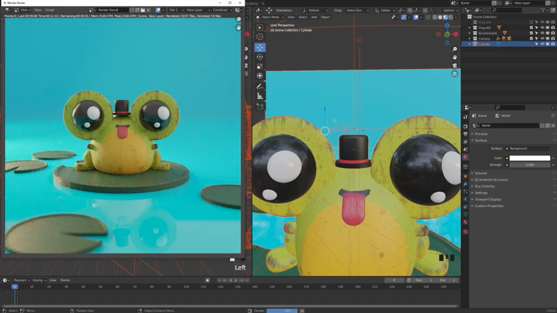Choose the Cursor tool in the toolbar

pyautogui.click(x=260, y=37)
